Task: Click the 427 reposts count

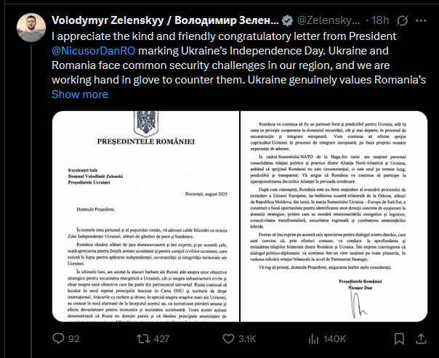Action: pyautogui.click(x=161, y=338)
